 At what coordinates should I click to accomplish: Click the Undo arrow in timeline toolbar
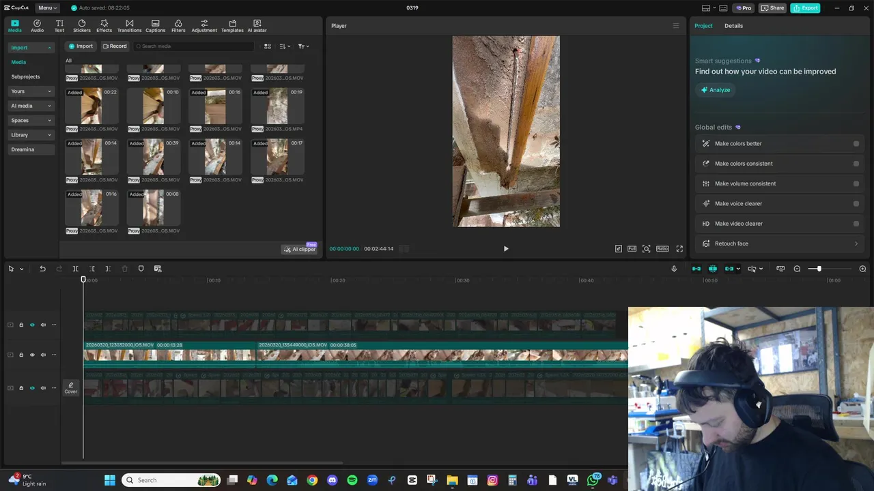click(x=42, y=269)
